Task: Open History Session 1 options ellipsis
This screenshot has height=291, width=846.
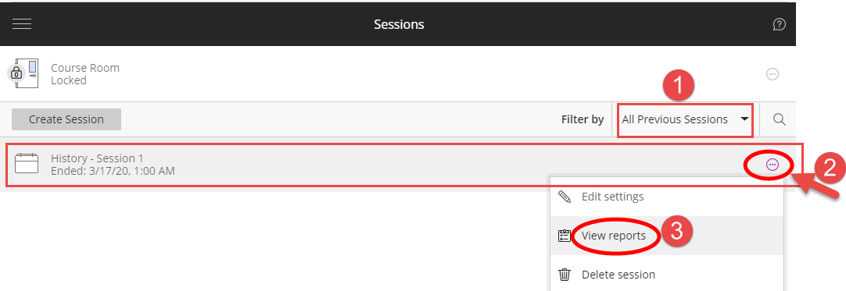Action: point(772,165)
